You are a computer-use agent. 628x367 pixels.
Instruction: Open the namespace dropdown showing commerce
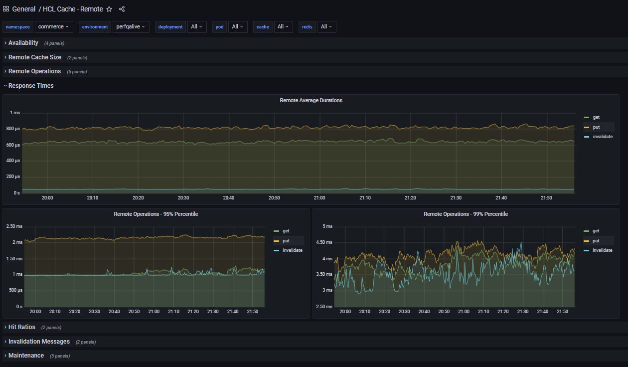click(54, 27)
